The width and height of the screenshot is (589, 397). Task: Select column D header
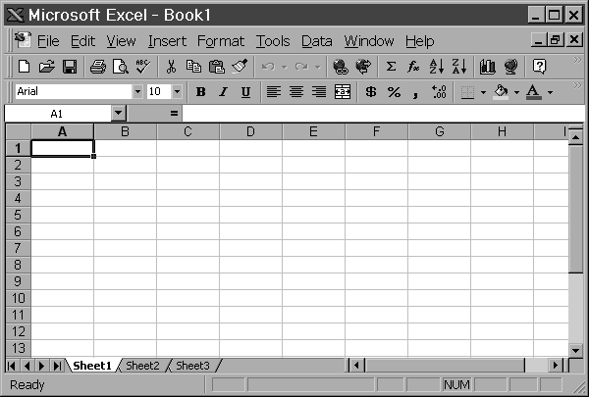tap(250, 131)
